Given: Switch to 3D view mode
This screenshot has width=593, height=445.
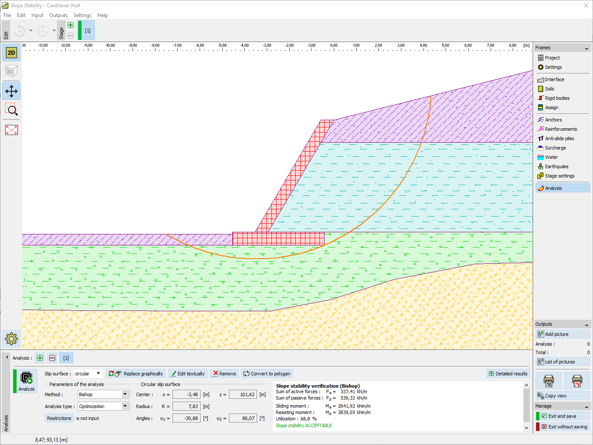Looking at the screenshot, I should tap(11, 71).
